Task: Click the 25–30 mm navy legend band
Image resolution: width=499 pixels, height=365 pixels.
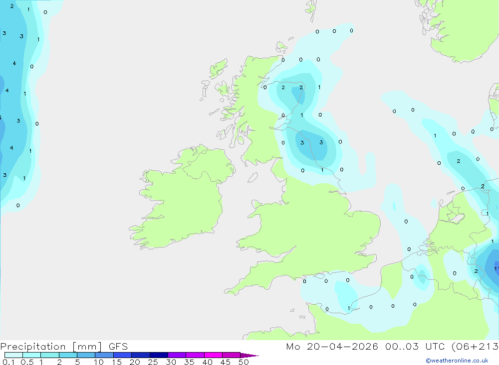Action: [159, 355]
